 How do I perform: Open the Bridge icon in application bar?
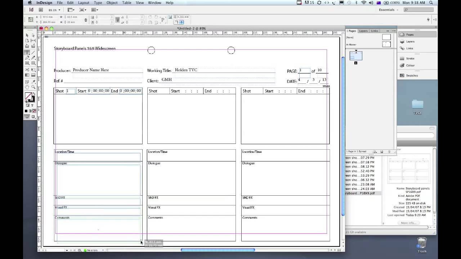click(41, 10)
